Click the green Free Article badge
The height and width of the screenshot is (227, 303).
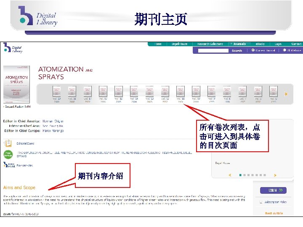click(x=8, y=154)
